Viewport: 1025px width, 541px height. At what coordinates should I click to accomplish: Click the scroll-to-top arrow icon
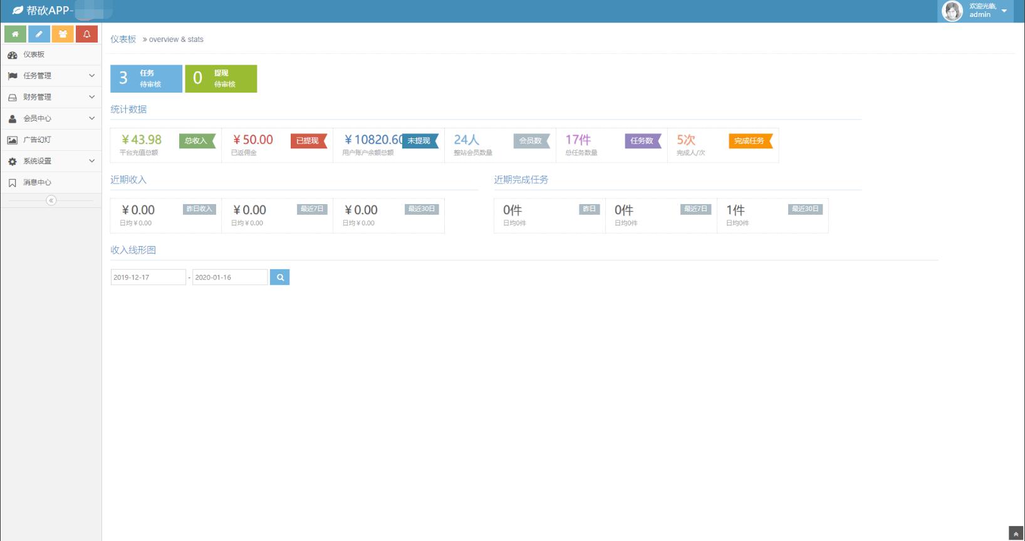pos(1016,534)
